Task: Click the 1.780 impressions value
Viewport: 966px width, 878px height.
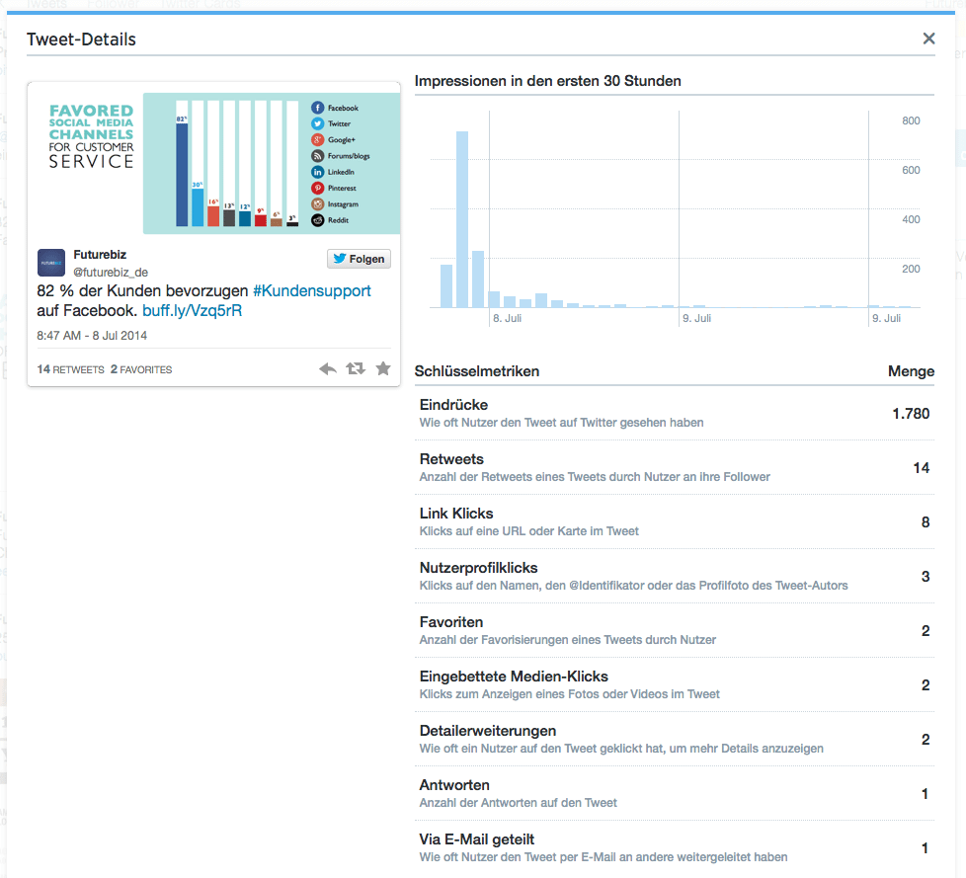Action: pos(911,414)
